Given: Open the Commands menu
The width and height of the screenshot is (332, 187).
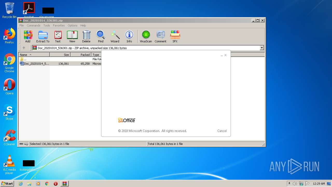Looking at the screenshot, I should 33,25.
